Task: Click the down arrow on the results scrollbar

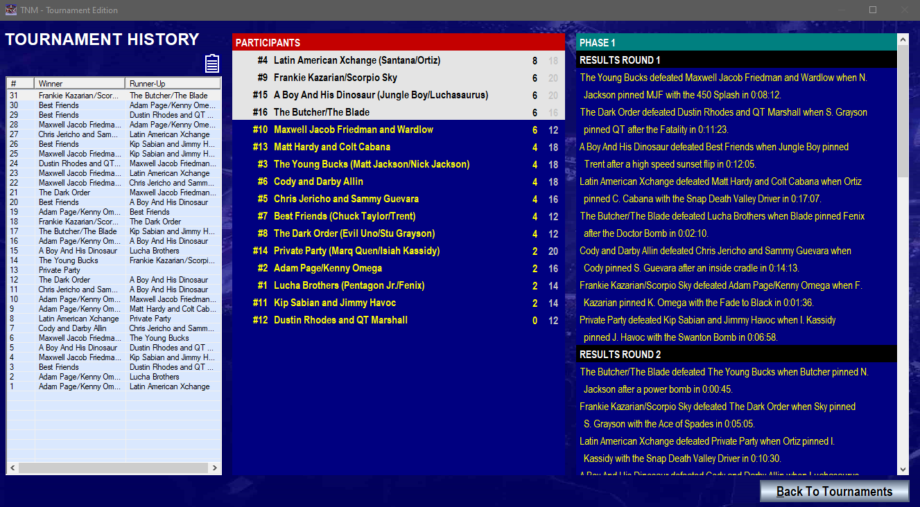Action: click(x=902, y=468)
